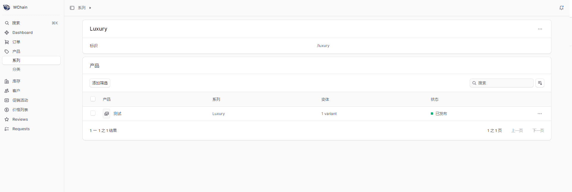
Task: Open the 库存 inventory item
Action: pos(16,81)
